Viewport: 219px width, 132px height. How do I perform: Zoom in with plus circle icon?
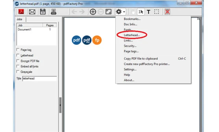click(93, 12)
